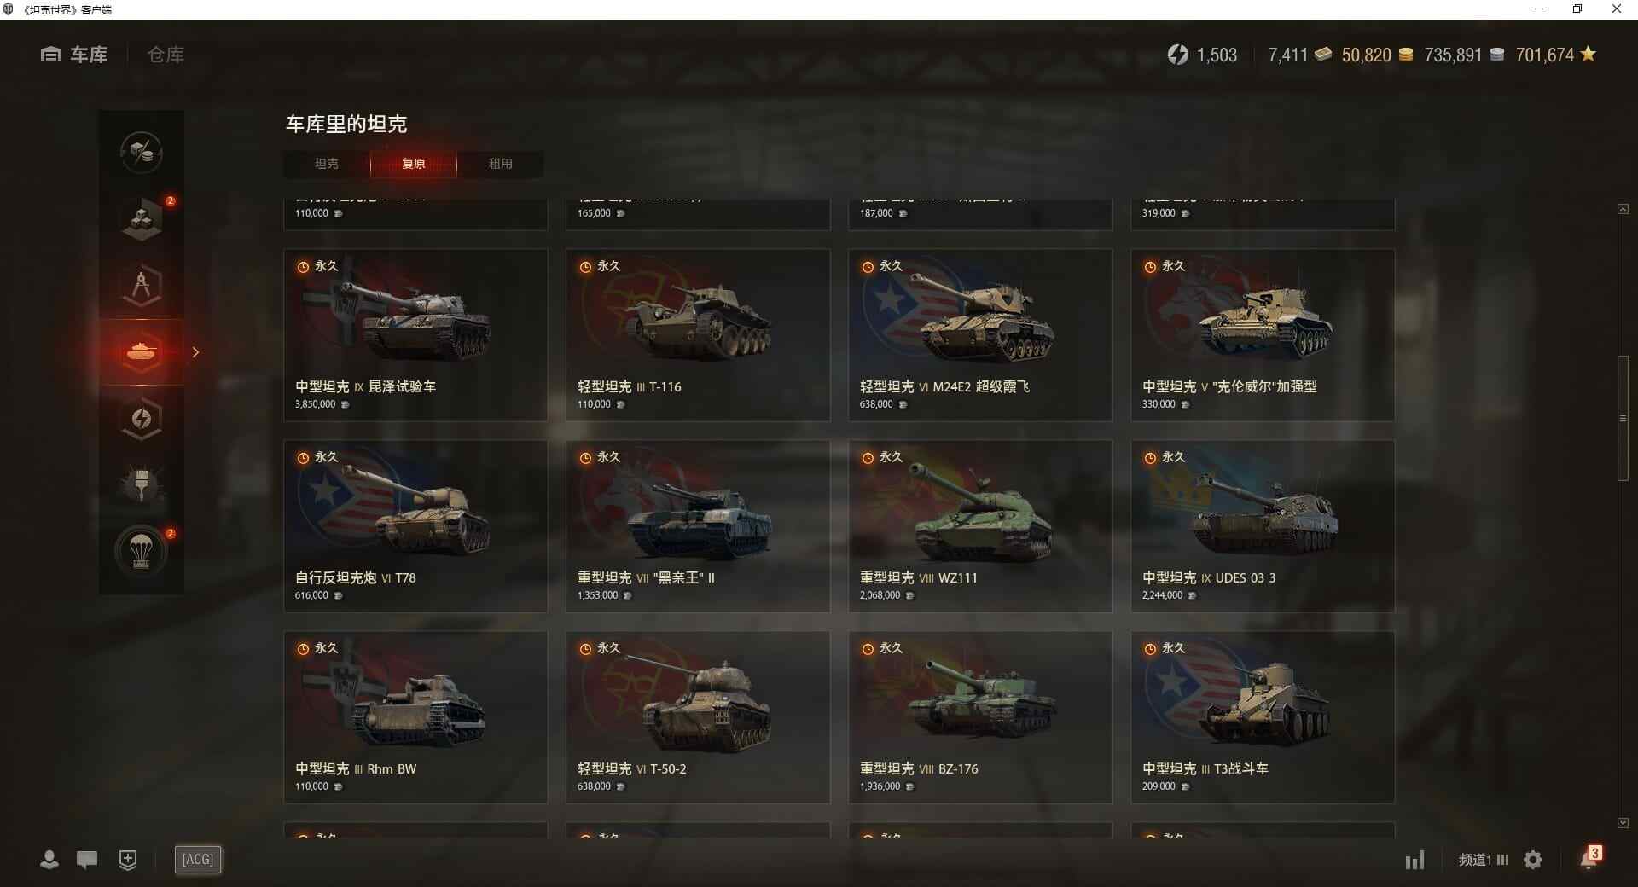
Task: Select the WZ111 heavy tank card
Action: [x=980, y=526]
